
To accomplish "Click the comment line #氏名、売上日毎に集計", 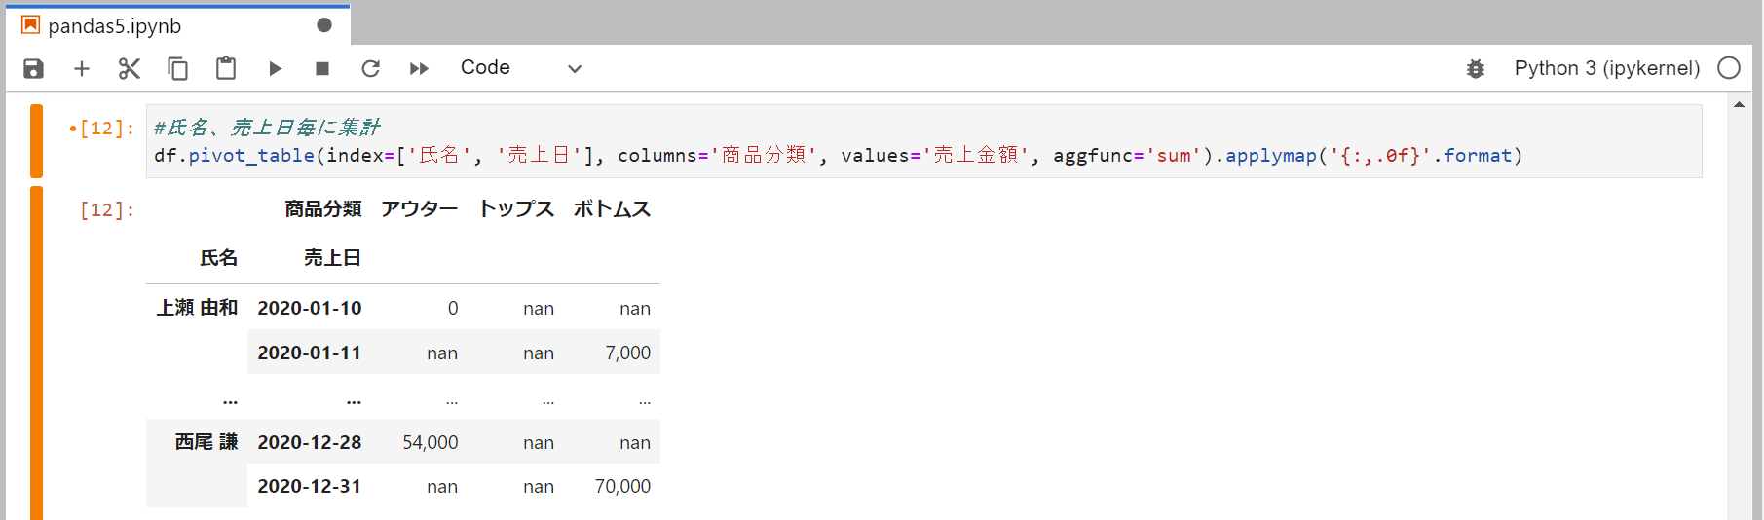I will (x=267, y=128).
